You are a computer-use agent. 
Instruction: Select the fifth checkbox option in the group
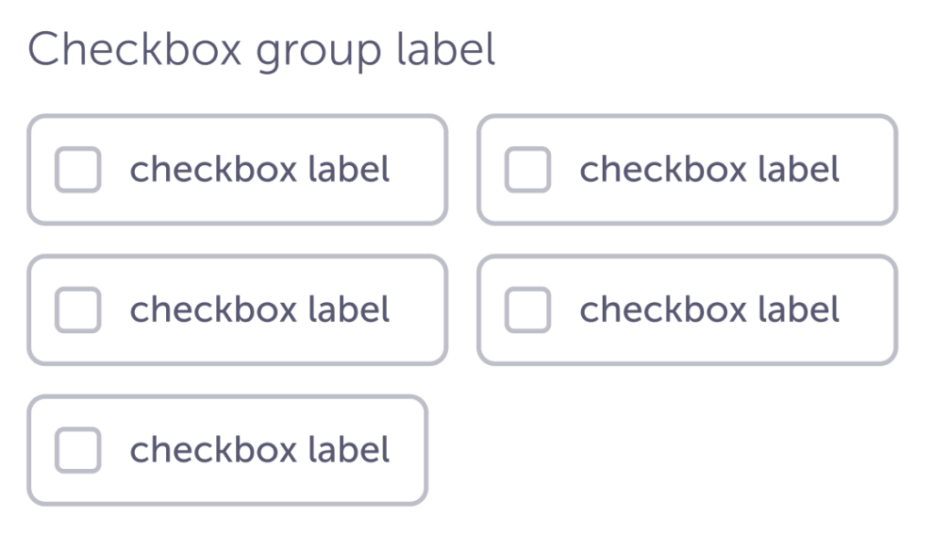pyautogui.click(x=78, y=451)
